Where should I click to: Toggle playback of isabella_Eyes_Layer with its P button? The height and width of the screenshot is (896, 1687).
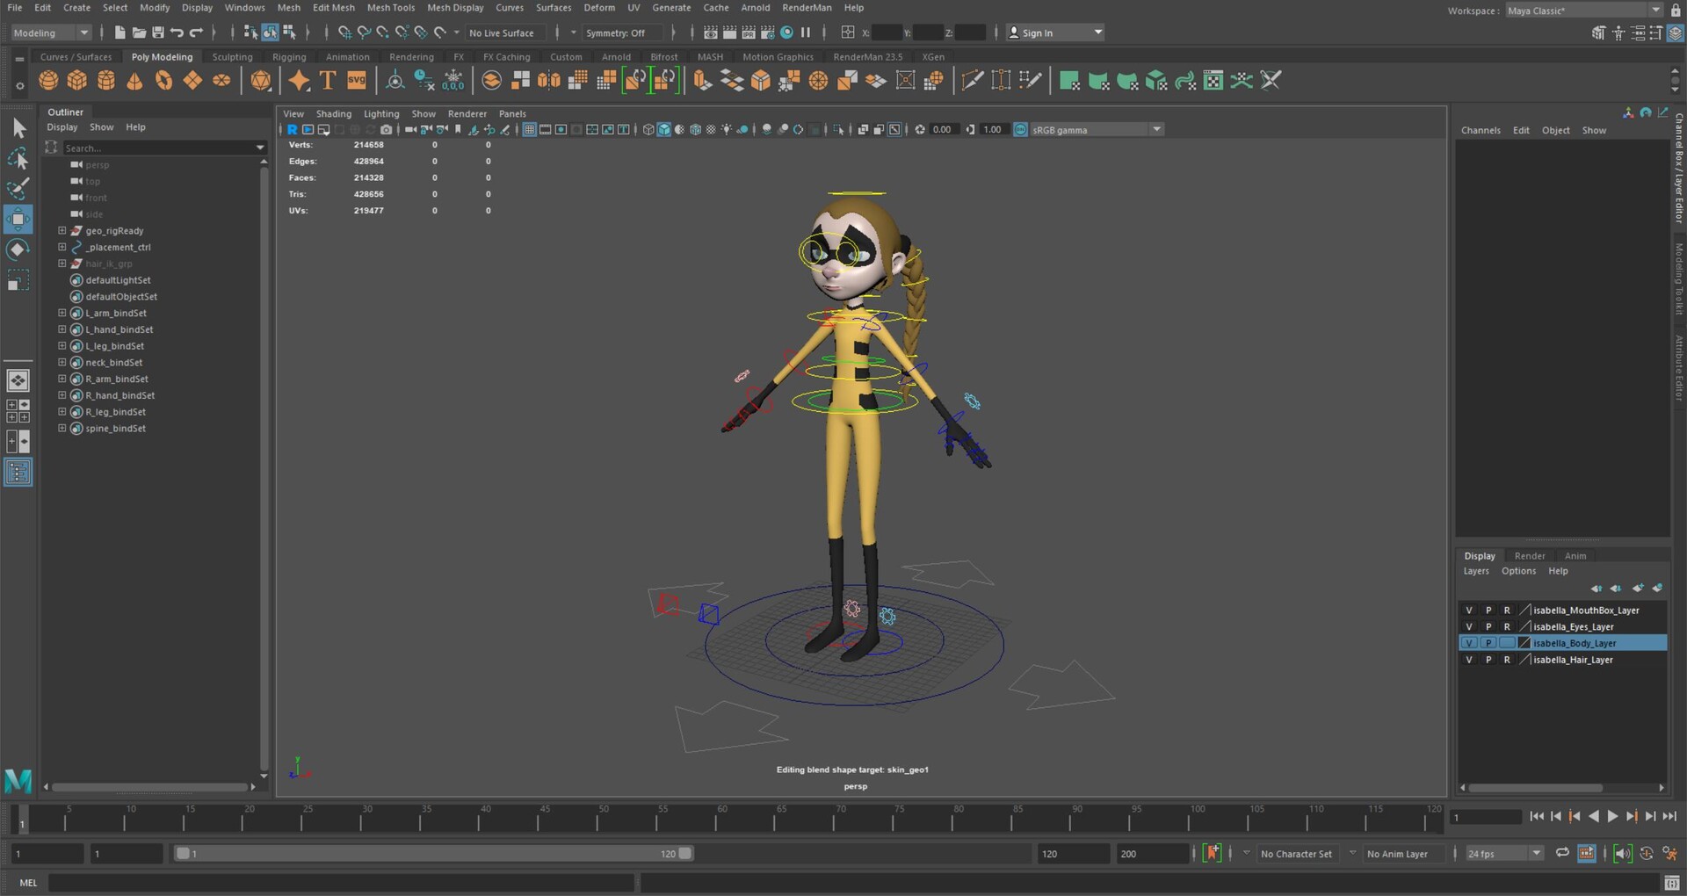[x=1488, y=626]
